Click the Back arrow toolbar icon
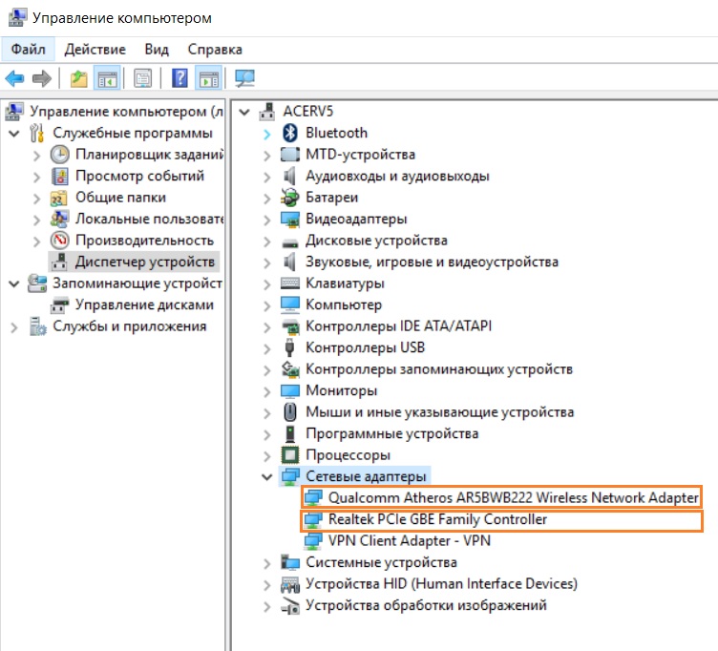 pos(14,78)
